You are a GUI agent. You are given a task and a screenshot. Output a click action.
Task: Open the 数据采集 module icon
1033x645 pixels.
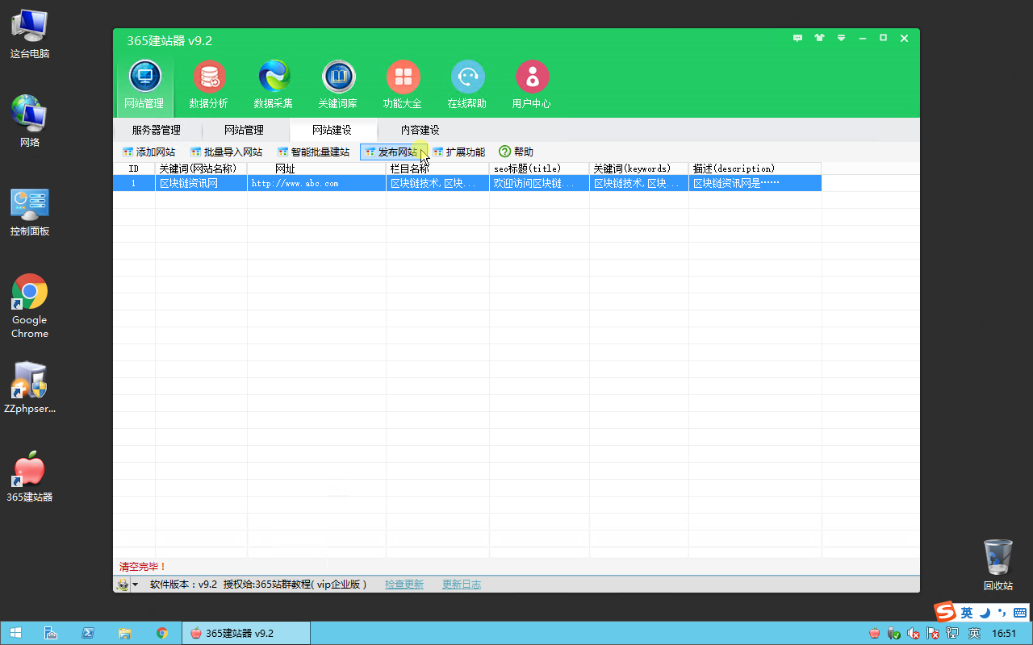click(274, 85)
